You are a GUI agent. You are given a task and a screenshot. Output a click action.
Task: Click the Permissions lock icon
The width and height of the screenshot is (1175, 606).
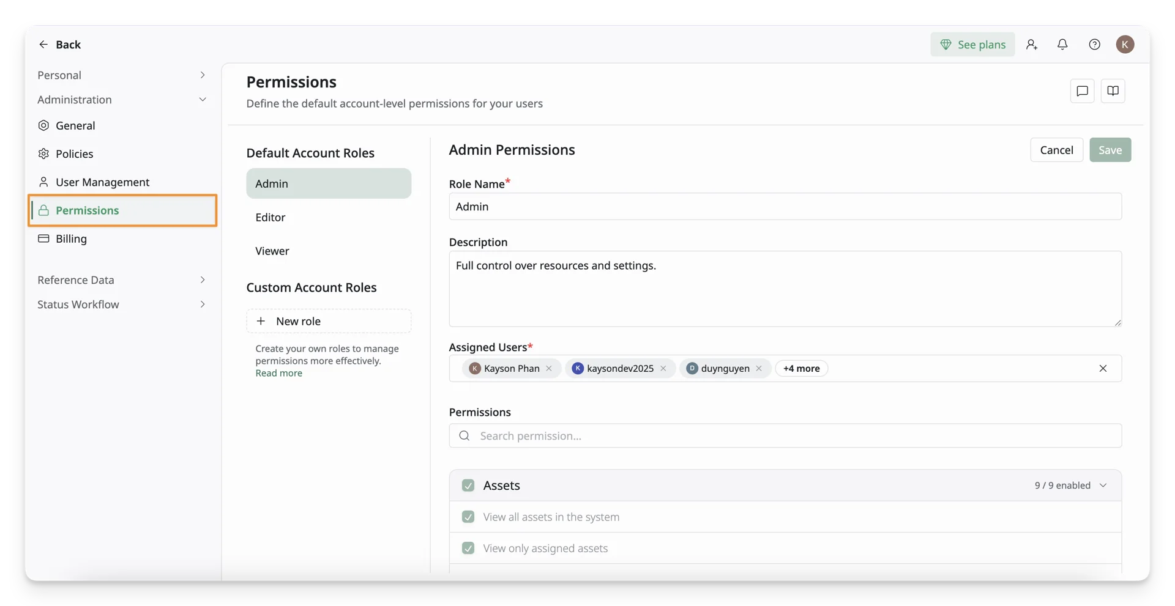coord(43,210)
